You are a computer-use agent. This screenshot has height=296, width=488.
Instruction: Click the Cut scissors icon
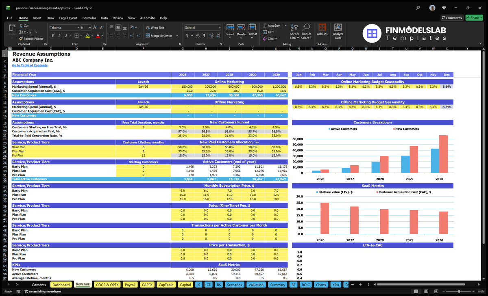21,26
